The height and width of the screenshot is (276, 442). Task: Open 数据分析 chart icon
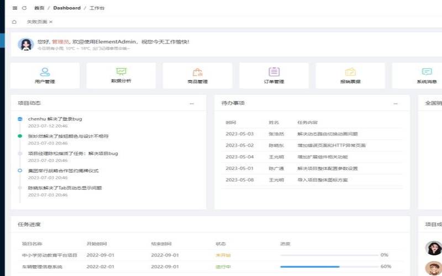pyautogui.click(x=121, y=72)
